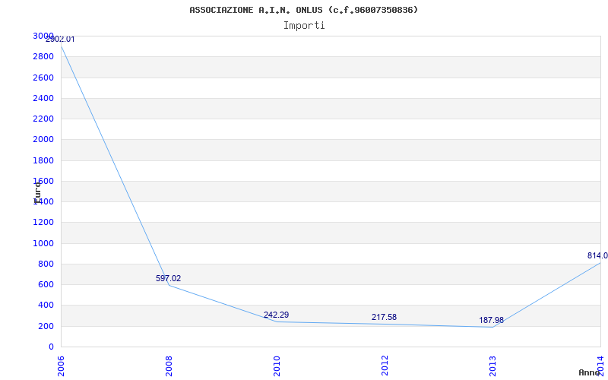The width and height of the screenshot is (608, 380).
Task: Click the 2008 x-axis year label
Action: coord(169,366)
